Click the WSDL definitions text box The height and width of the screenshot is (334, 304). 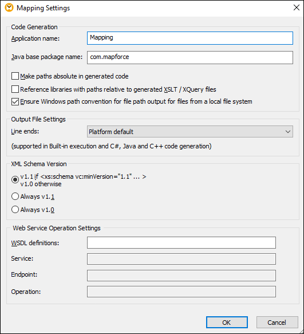point(181,242)
